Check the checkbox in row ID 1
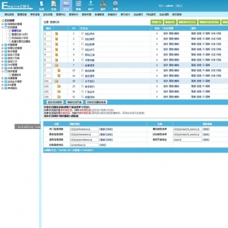228x228 pixels. coord(83,33)
